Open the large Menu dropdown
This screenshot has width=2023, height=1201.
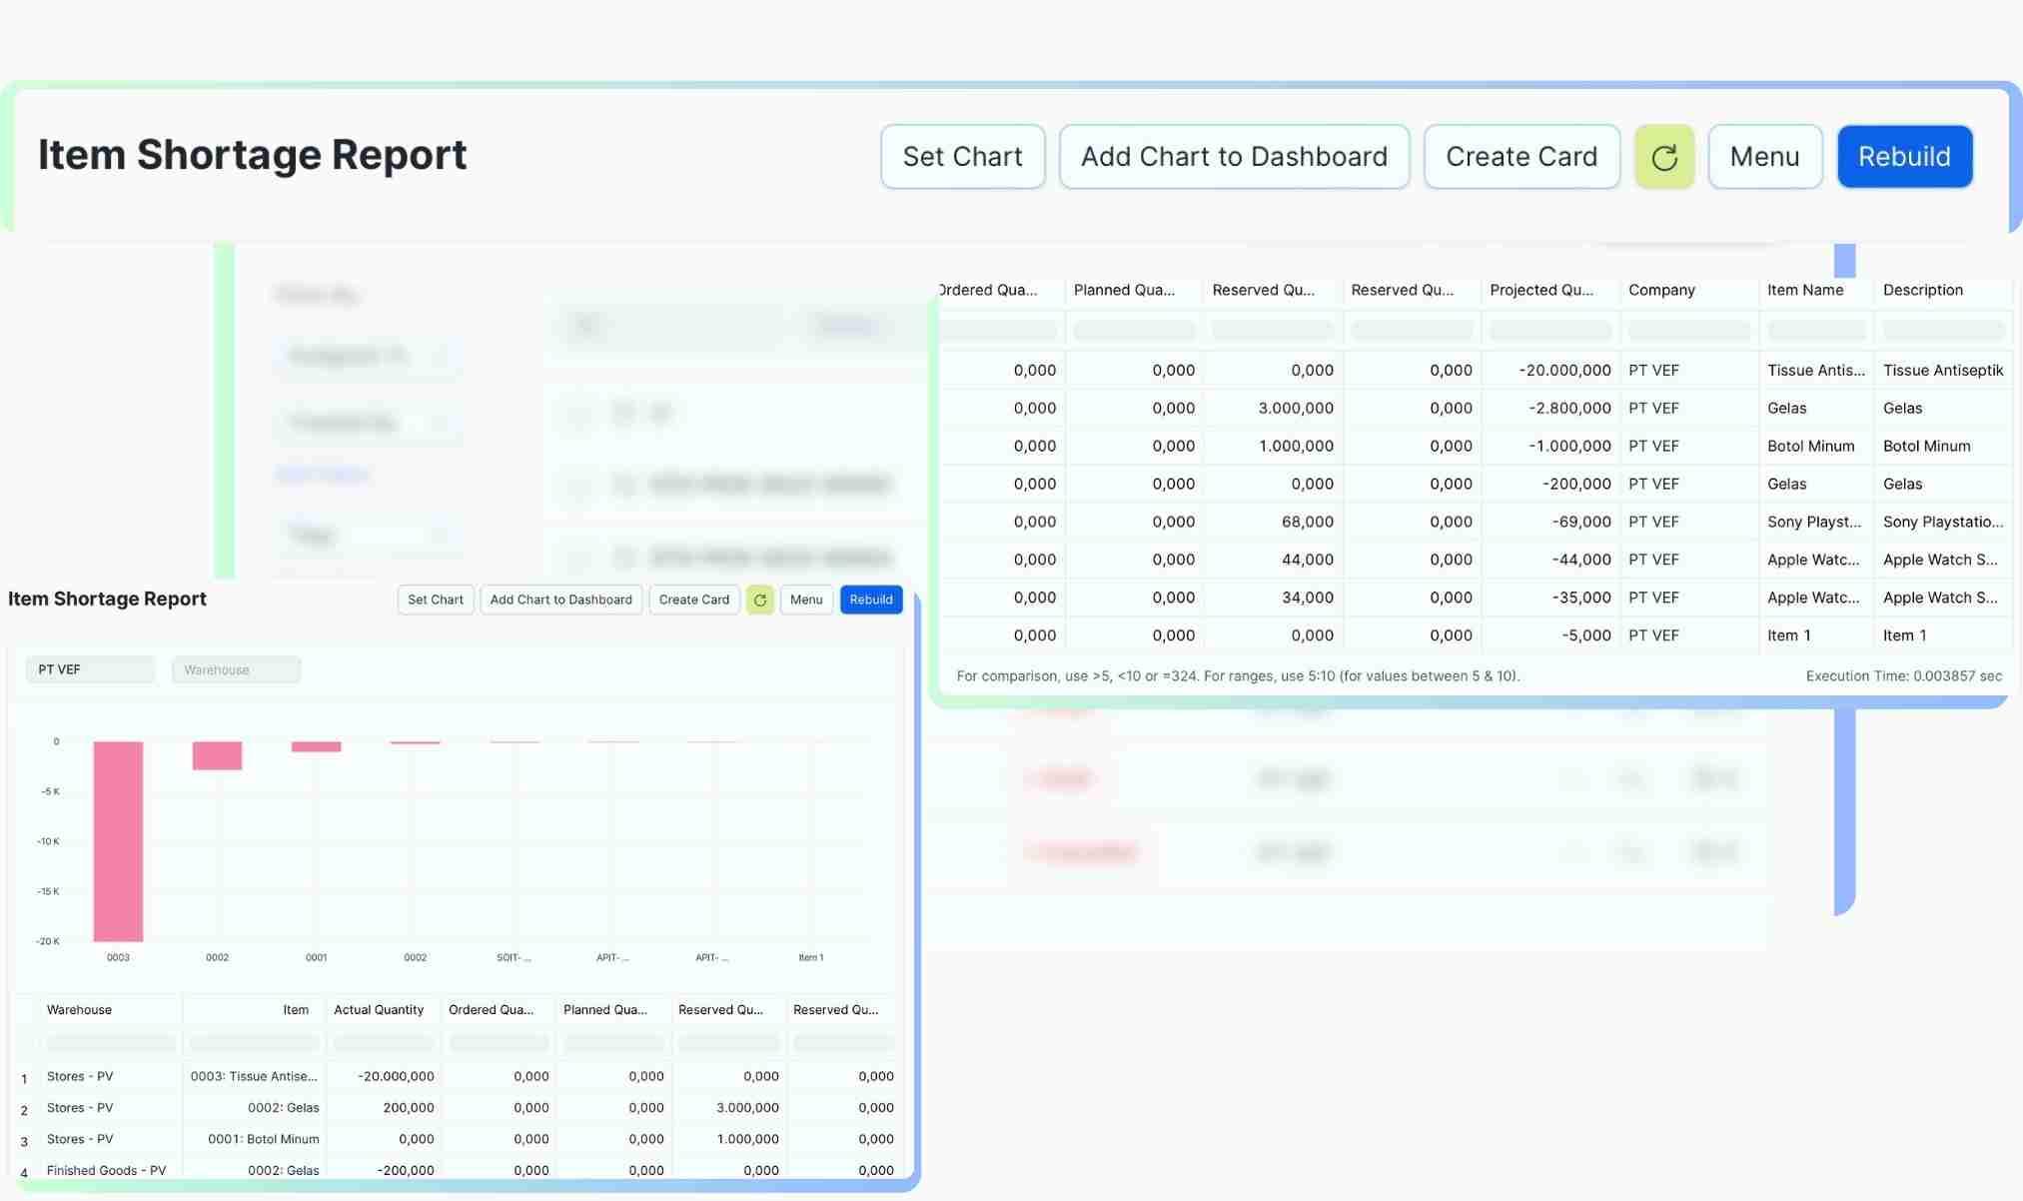pyautogui.click(x=1764, y=157)
